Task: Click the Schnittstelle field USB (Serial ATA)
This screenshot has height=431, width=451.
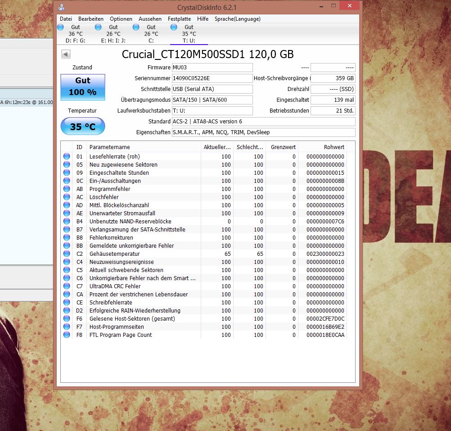Action: tap(212, 89)
